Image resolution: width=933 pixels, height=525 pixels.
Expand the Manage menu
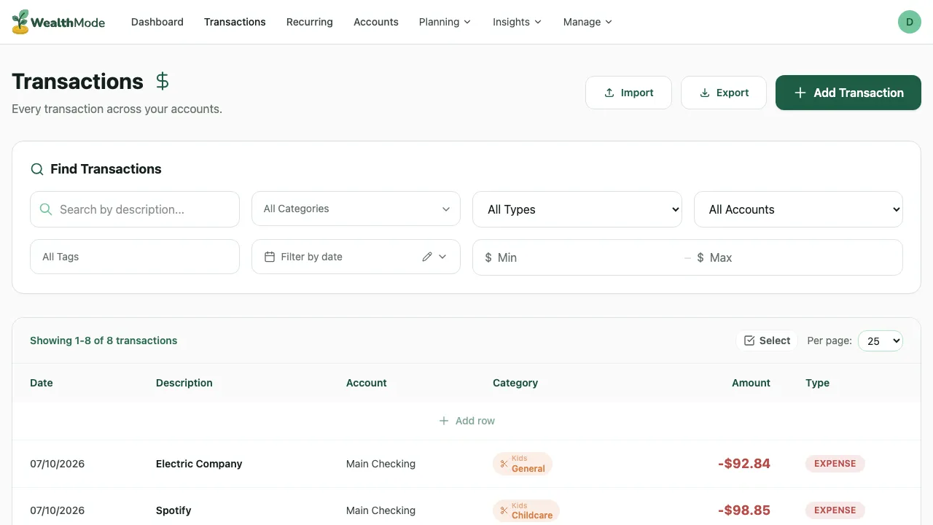[x=587, y=22]
